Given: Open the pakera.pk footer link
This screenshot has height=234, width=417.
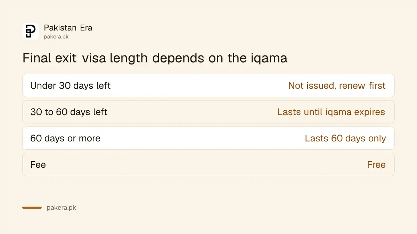Looking at the screenshot, I should (x=61, y=208).
